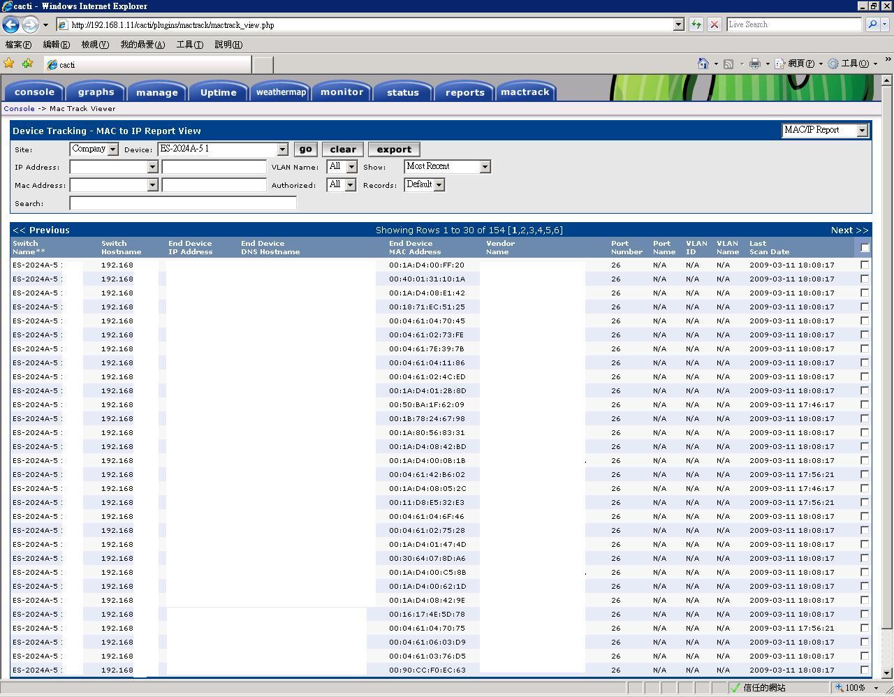Click the Refresh page icon
Viewport: 894px width, 697px height.
[696, 24]
